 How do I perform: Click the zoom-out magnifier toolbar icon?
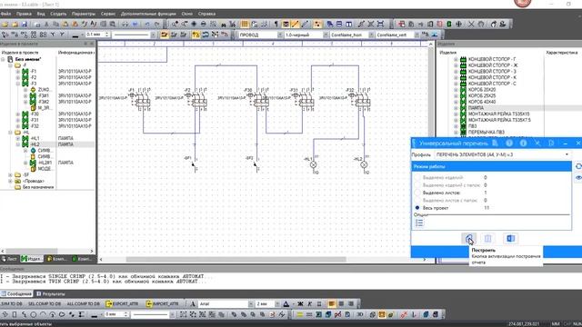point(184,25)
